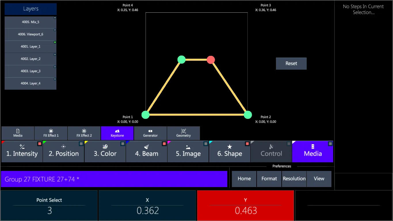Click the green keystone Point 4 handle
Image resolution: width=393 pixels, height=221 pixels.
point(181,60)
